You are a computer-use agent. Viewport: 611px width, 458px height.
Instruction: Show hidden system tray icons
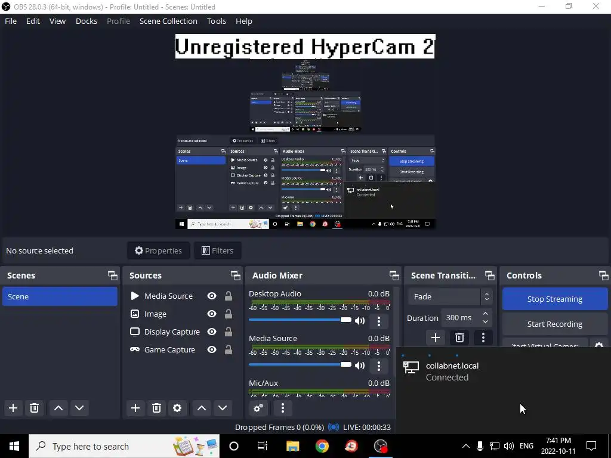click(465, 446)
